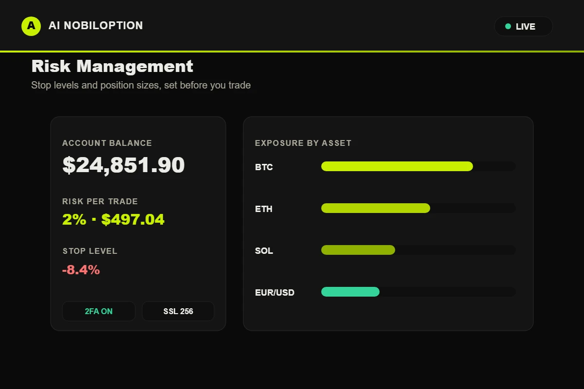Click the $24,851.90 balance value

pyautogui.click(x=124, y=165)
